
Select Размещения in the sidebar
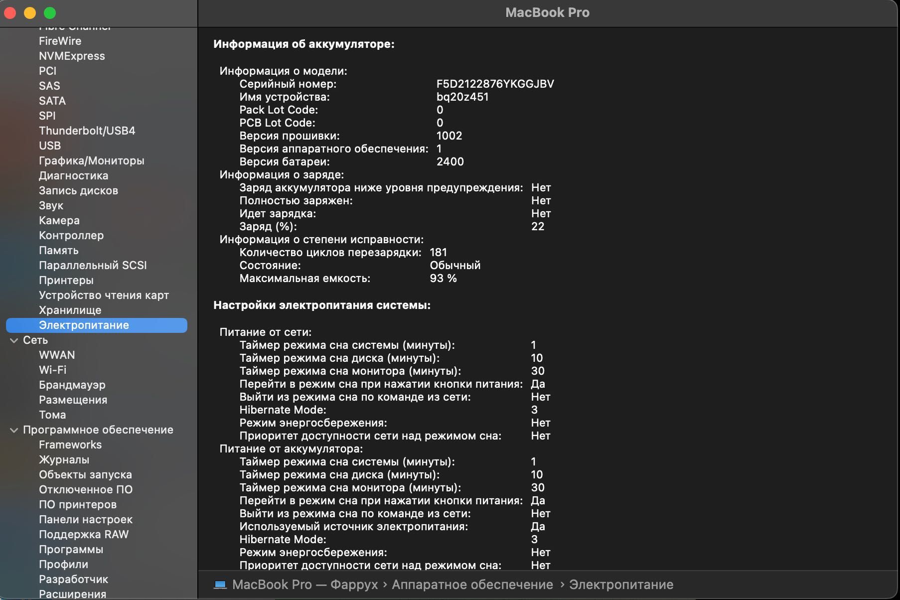coord(73,400)
